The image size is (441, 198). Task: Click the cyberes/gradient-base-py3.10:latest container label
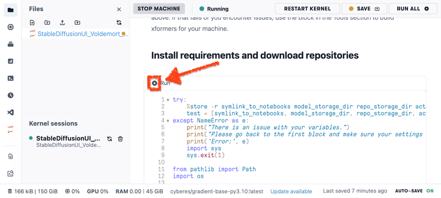[217, 191]
